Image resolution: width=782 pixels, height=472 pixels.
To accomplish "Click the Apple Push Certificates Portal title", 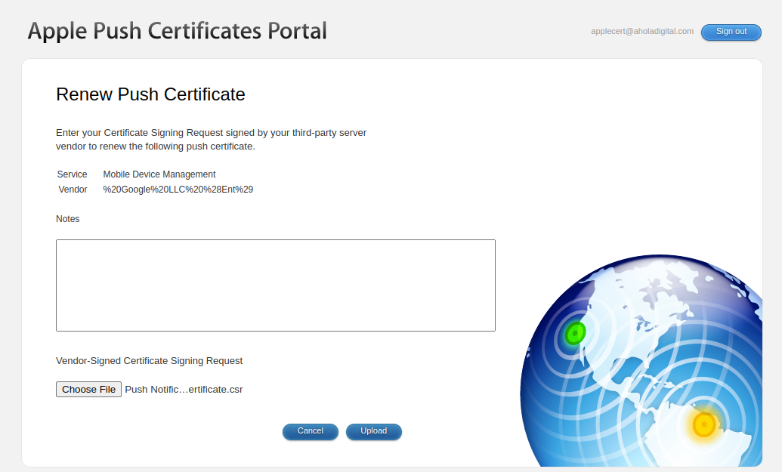I will (x=177, y=31).
